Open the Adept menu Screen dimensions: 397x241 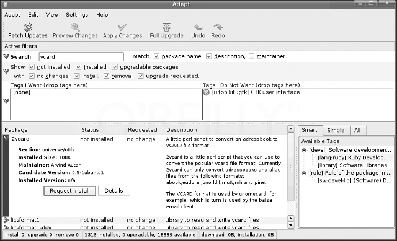pyautogui.click(x=12, y=15)
